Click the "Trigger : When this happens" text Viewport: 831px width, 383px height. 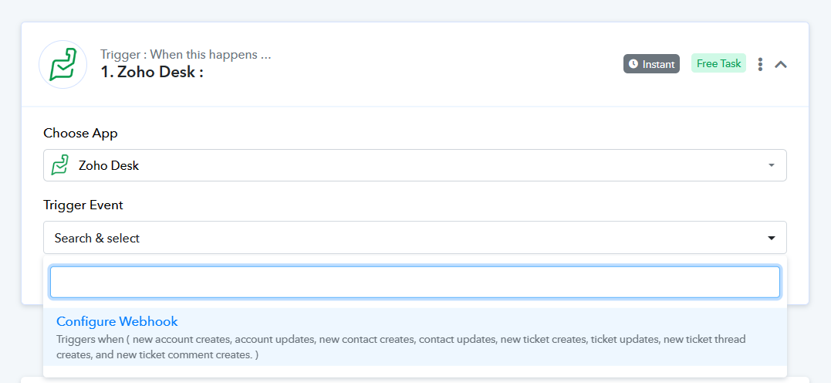click(185, 54)
